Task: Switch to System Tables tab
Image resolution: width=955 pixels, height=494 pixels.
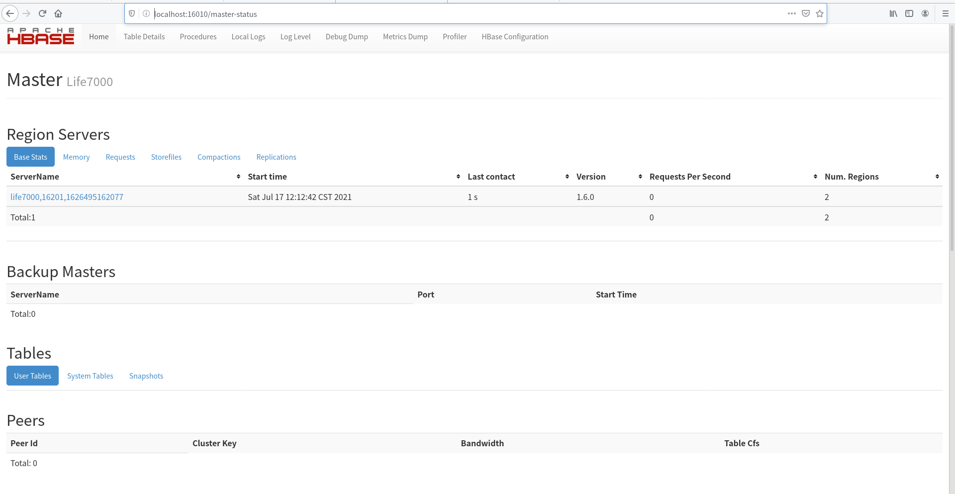Action: [90, 376]
